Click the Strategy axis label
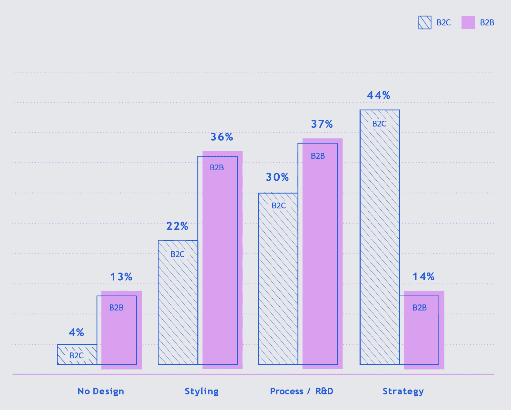The height and width of the screenshot is (410, 511). point(403,391)
